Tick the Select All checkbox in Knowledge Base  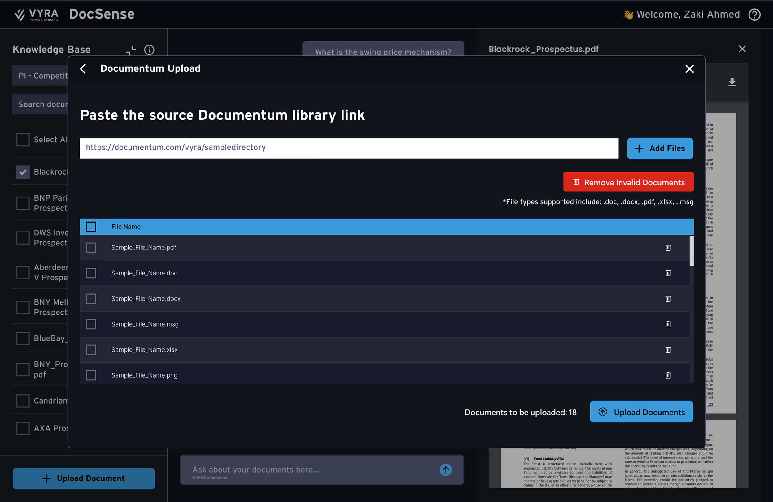tap(23, 140)
